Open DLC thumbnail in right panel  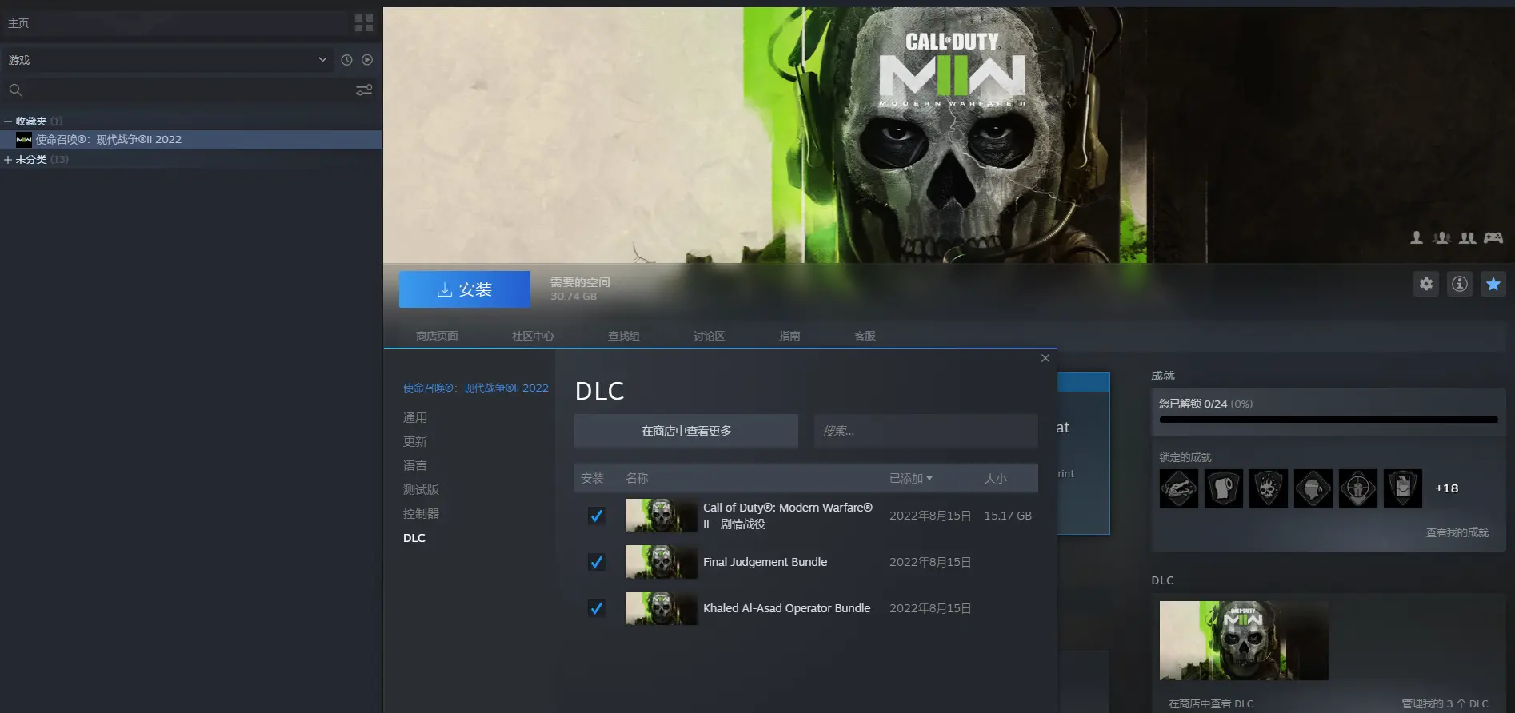pyautogui.click(x=1244, y=641)
